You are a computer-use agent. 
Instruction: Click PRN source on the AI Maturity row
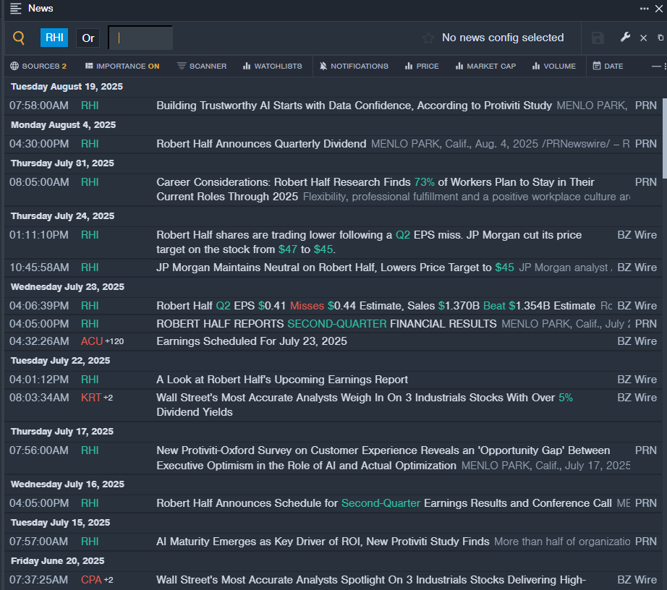(646, 542)
